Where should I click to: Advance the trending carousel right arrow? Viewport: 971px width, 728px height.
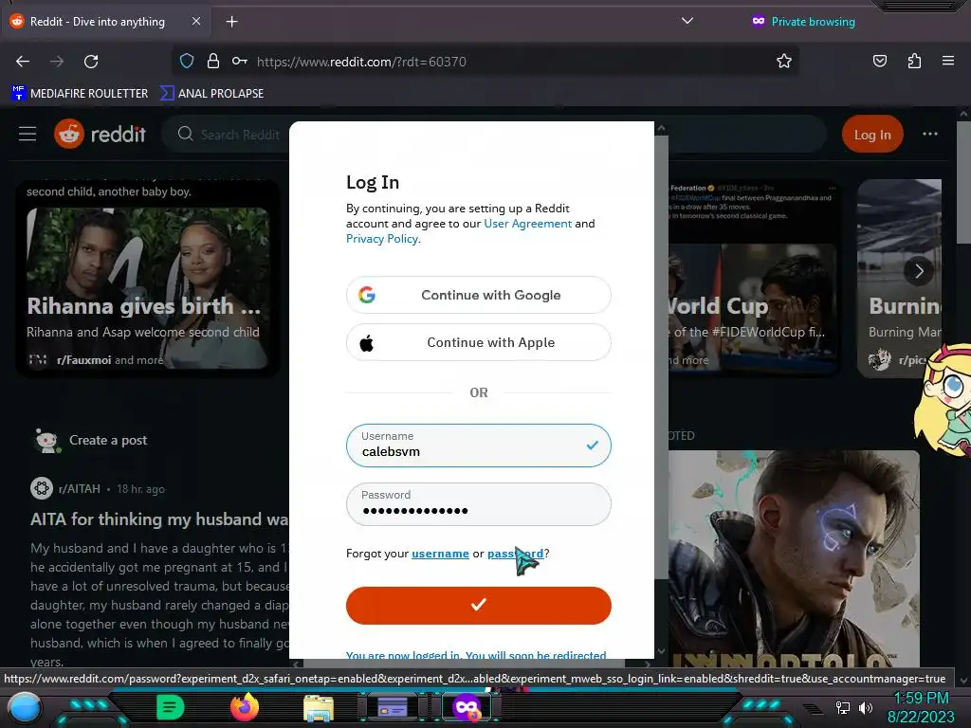918,270
